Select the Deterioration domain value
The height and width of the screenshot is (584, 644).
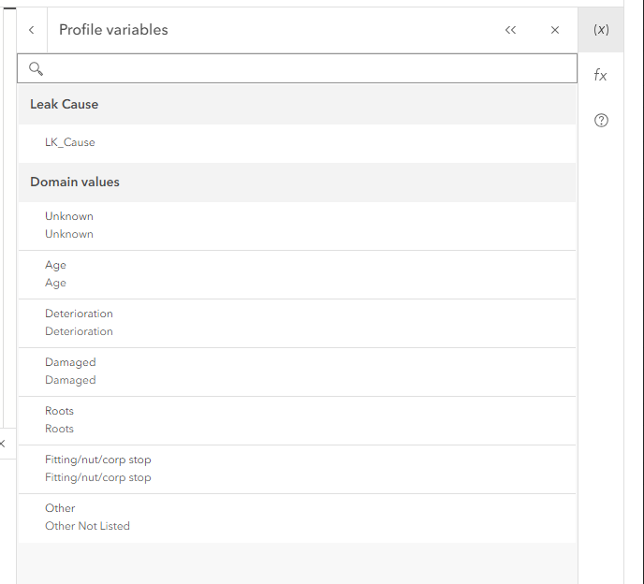(x=79, y=323)
